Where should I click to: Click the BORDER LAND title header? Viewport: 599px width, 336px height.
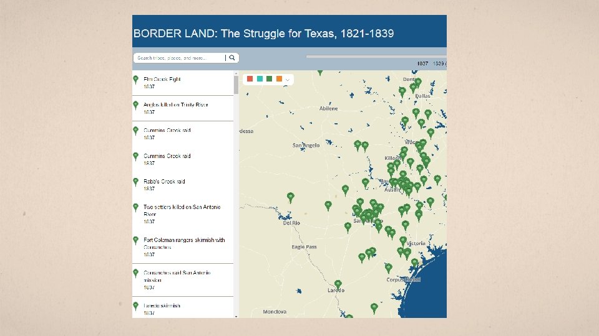click(x=263, y=34)
